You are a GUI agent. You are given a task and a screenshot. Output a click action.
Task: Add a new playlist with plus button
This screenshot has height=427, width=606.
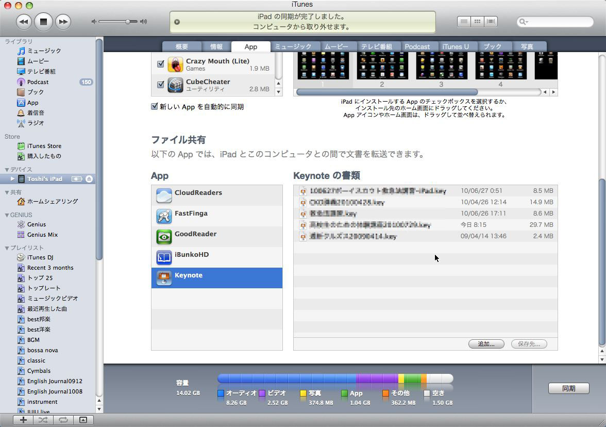coord(23,420)
